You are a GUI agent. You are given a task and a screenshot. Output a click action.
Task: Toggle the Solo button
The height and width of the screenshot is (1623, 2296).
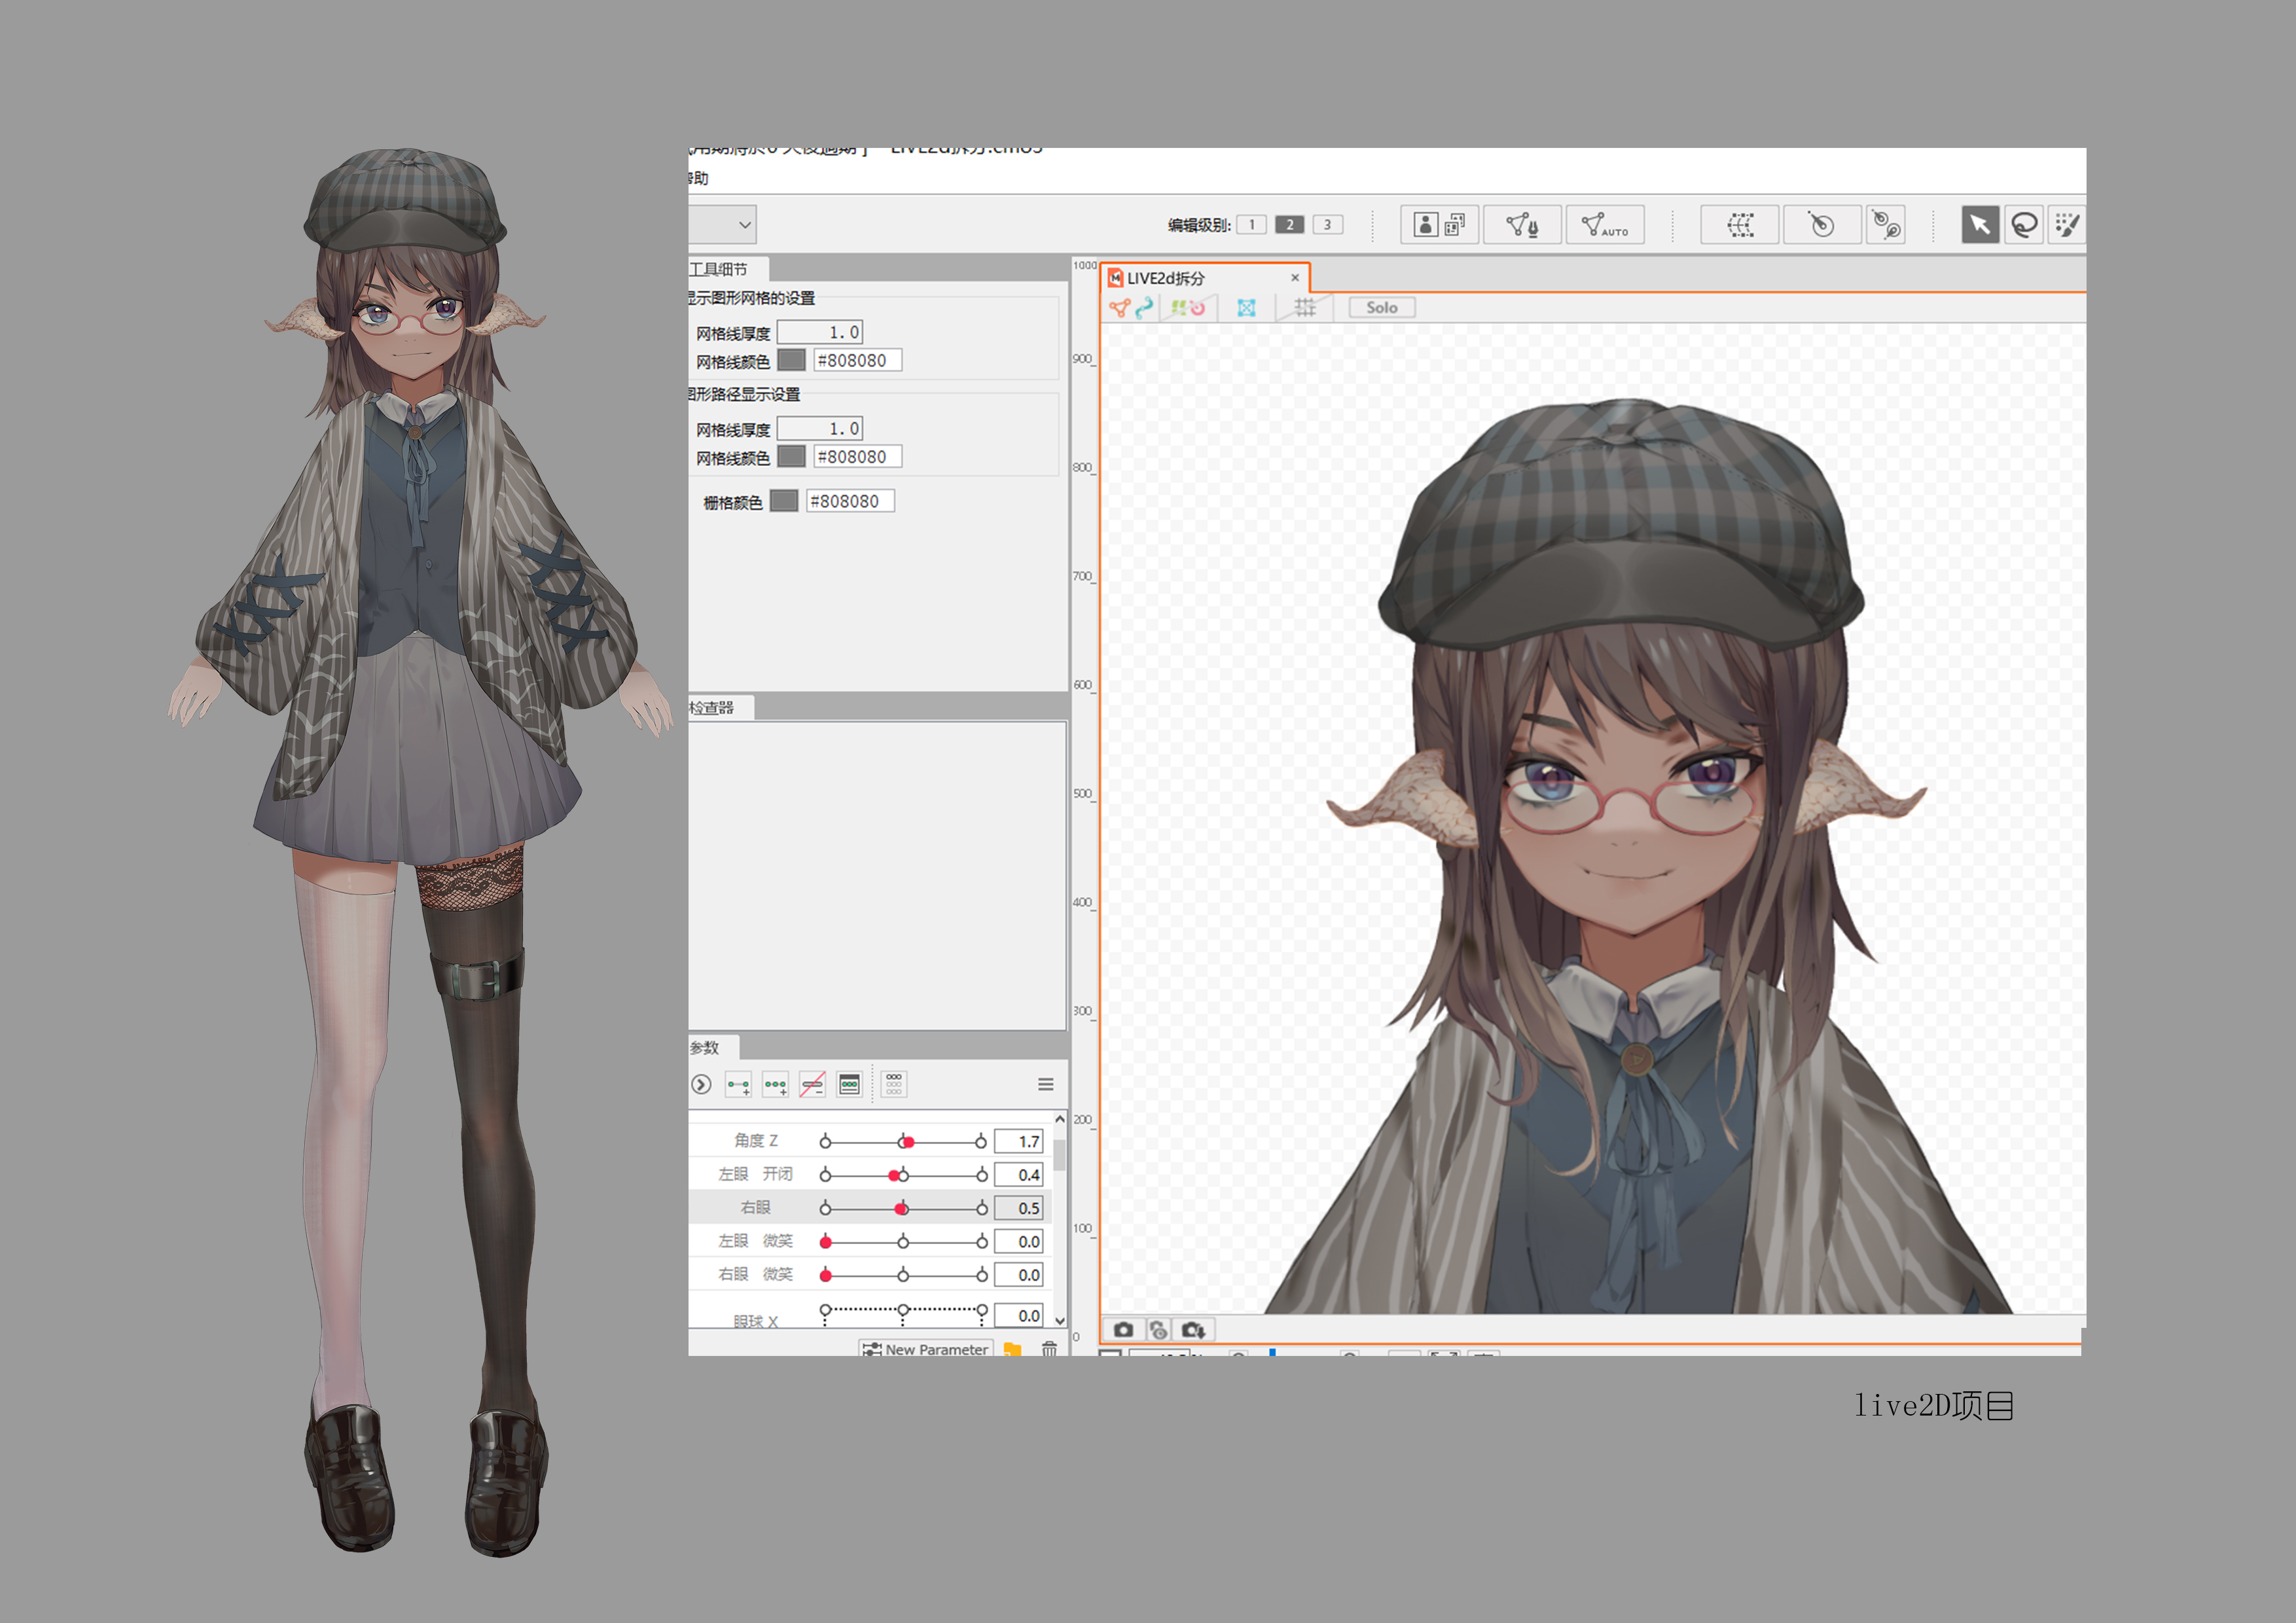click(x=1382, y=308)
